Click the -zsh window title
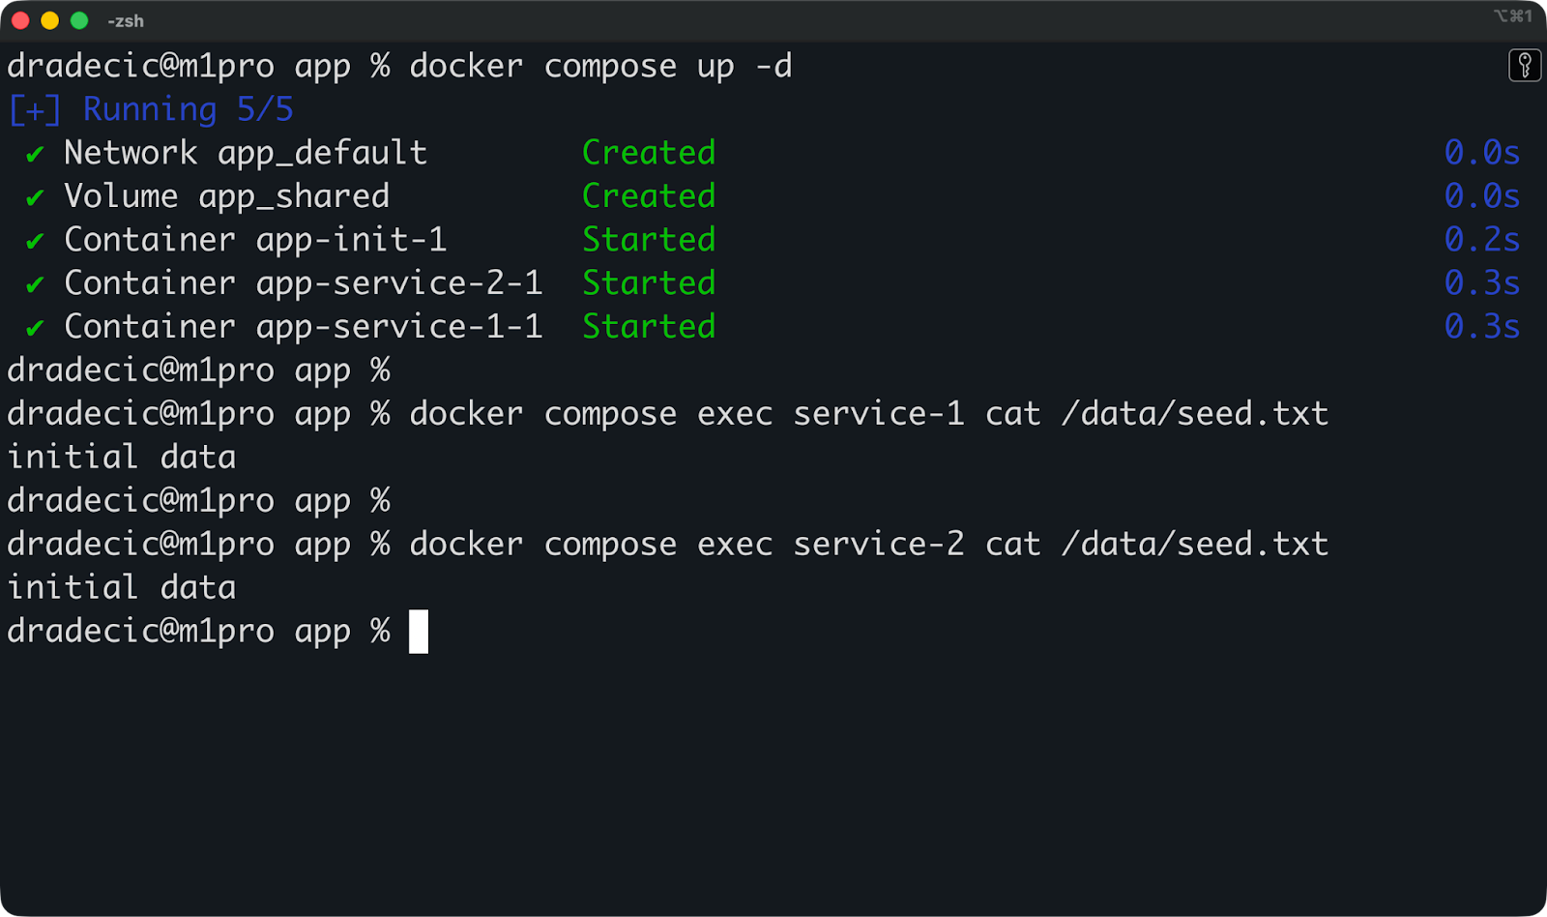This screenshot has height=917, width=1547. pyautogui.click(x=126, y=21)
